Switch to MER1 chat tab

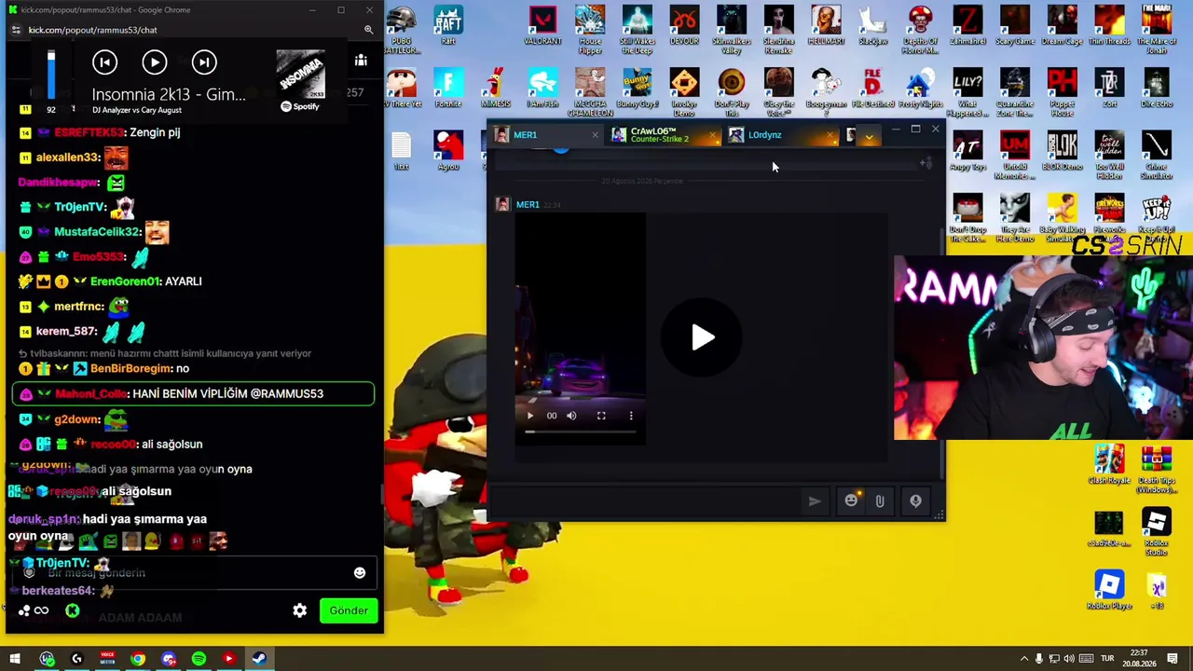[x=545, y=135]
